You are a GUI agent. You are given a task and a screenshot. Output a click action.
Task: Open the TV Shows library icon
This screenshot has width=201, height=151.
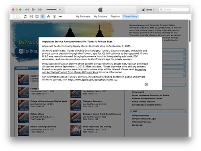[37, 16]
